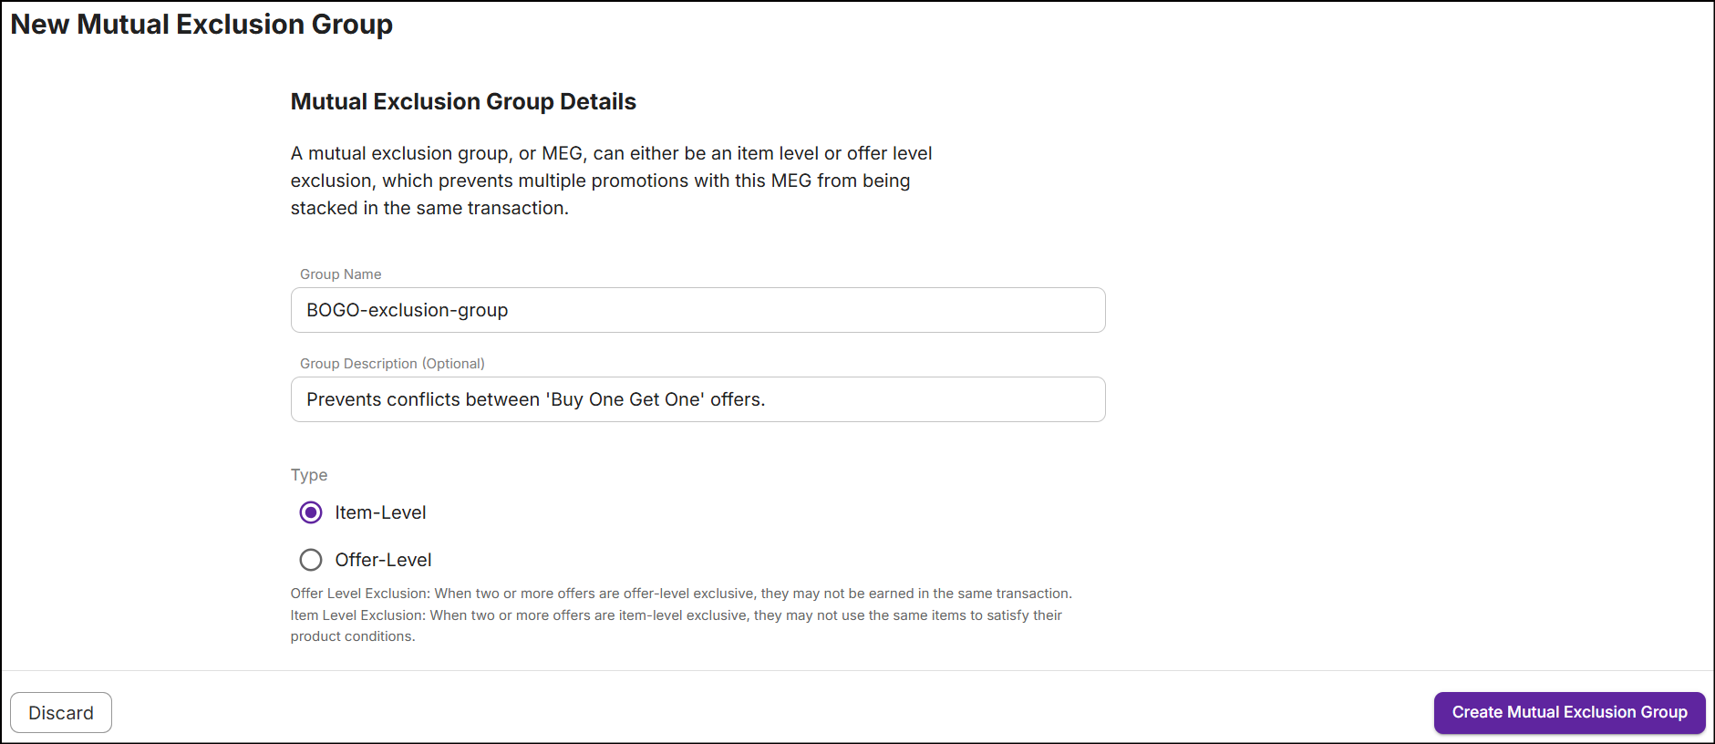
Task: Click the Item Level Exclusion help text
Action: click(x=677, y=625)
